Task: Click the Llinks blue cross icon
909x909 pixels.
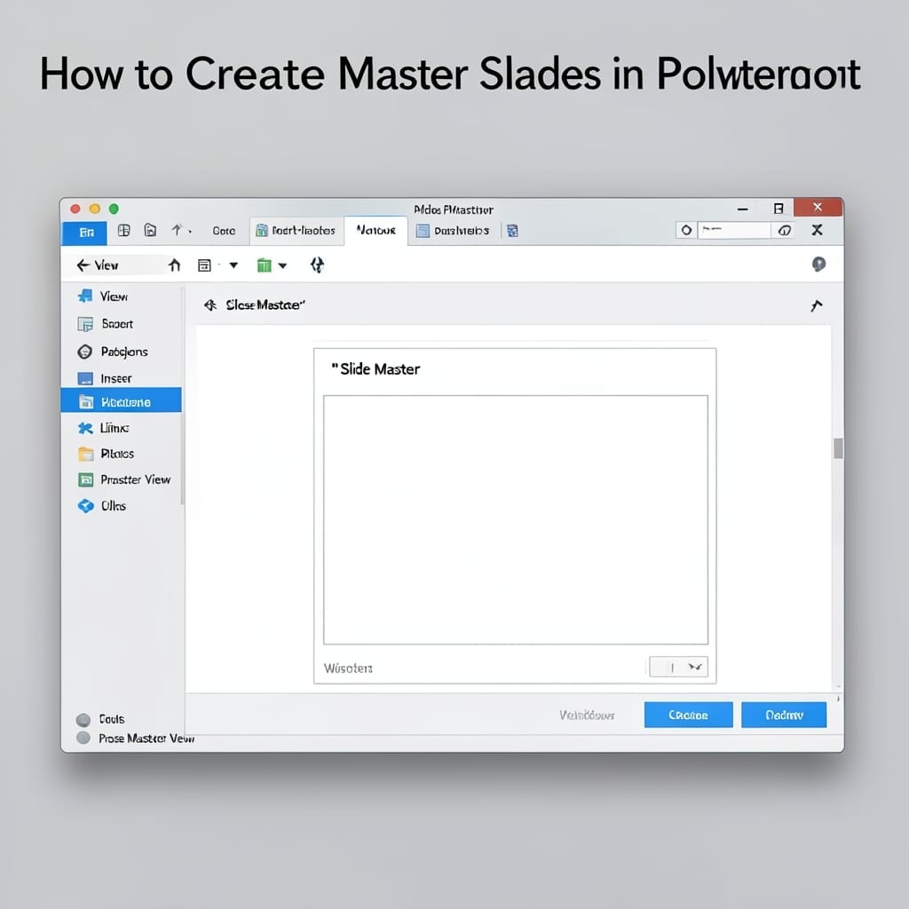Action: pos(86,429)
